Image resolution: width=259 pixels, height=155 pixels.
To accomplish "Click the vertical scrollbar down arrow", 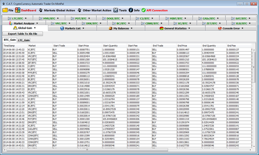I will [254, 146].
